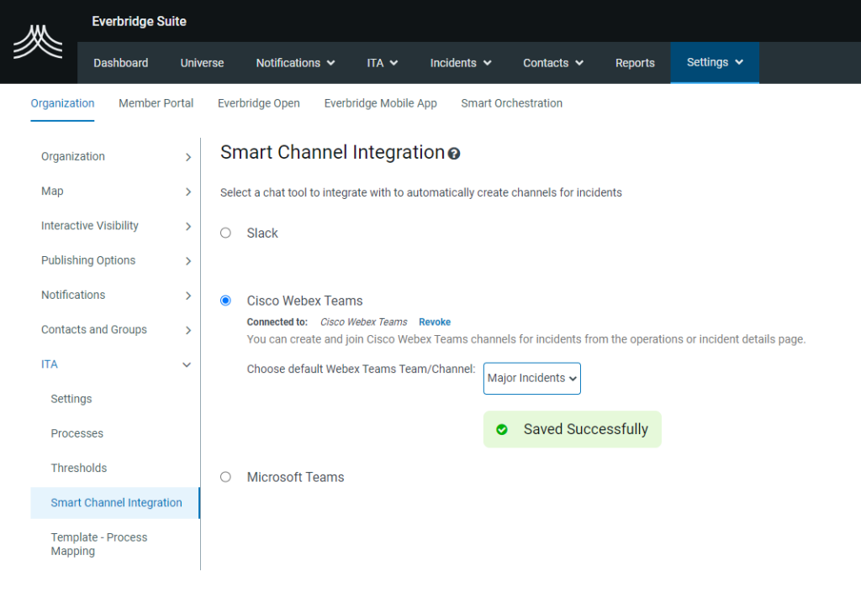This screenshot has width=861, height=592.
Task: Click the Slack option label
Action: (262, 233)
